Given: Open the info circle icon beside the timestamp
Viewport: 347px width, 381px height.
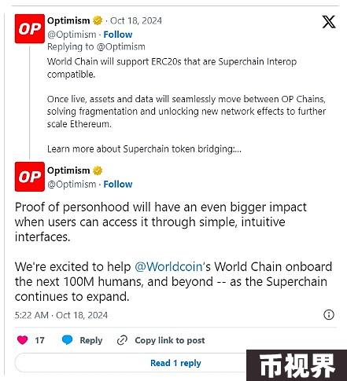Looking at the screenshot, I should (329, 314).
